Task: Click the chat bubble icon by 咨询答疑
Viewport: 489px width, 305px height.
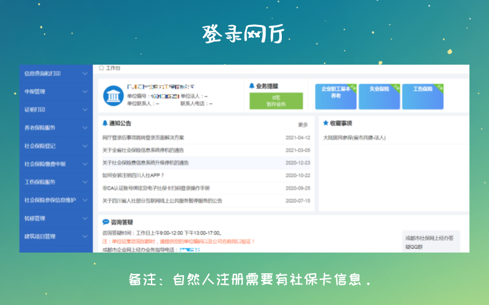Action: coord(105,222)
